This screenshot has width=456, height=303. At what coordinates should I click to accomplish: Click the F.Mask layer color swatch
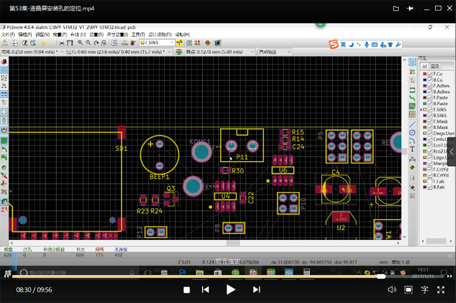tap(424, 121)
